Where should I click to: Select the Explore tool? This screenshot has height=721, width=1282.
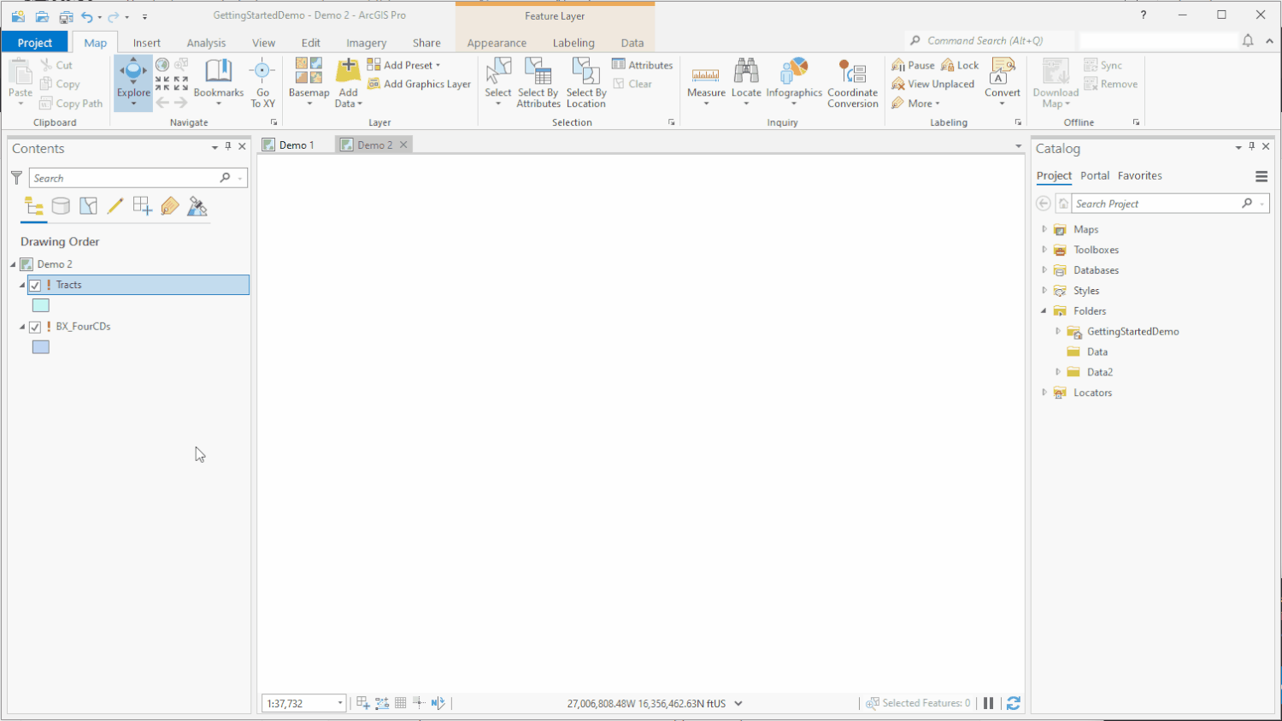click(x=132, y=82)
